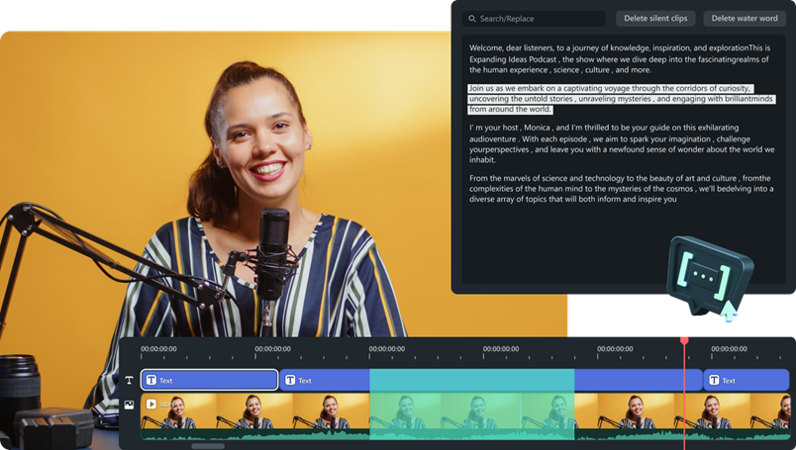Screen dimensions: 796x450
Task: Select the teal highlighted section of the video track
Action: [x=471, y=409]
